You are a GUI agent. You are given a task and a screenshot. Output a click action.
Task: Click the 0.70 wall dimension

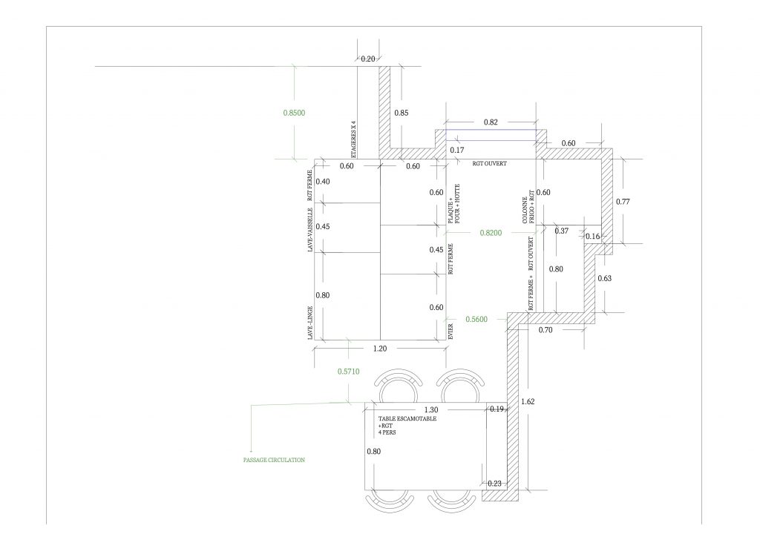click(x=547, y=330)
